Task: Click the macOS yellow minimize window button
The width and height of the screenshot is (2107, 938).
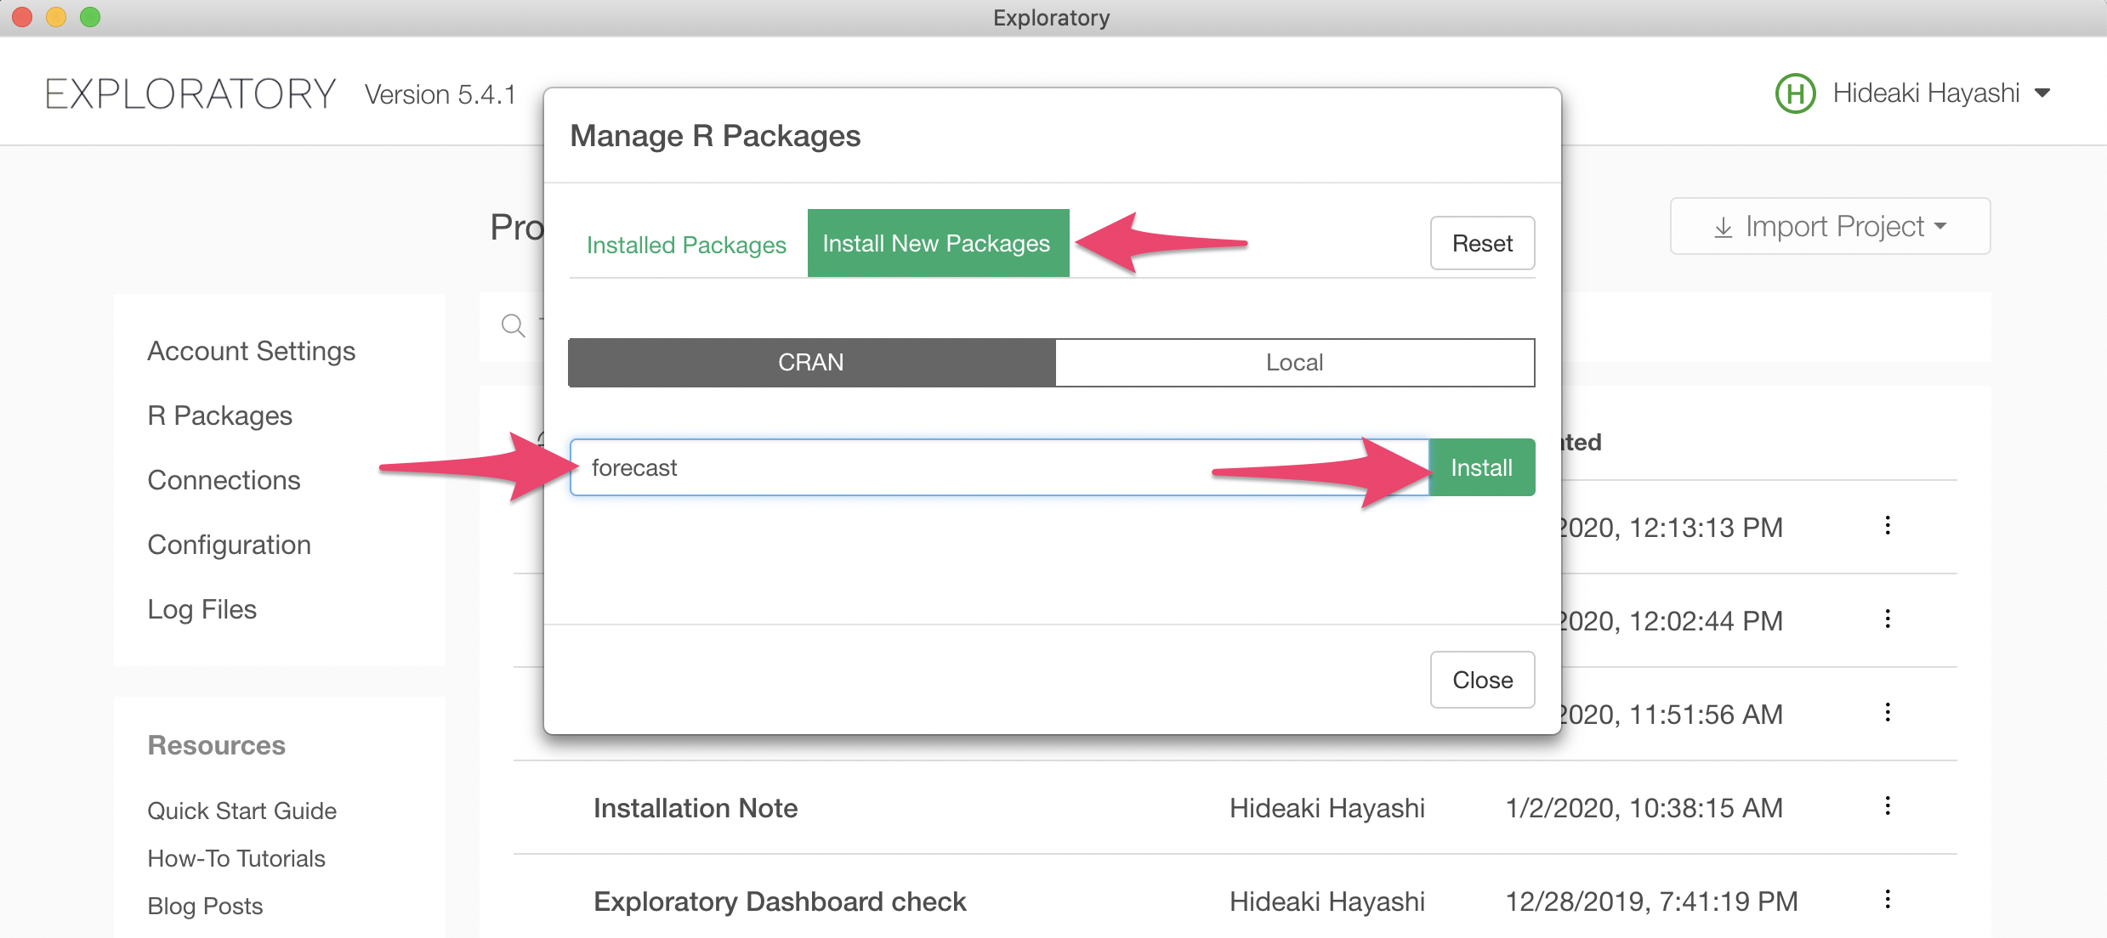Action: (56, 17)
